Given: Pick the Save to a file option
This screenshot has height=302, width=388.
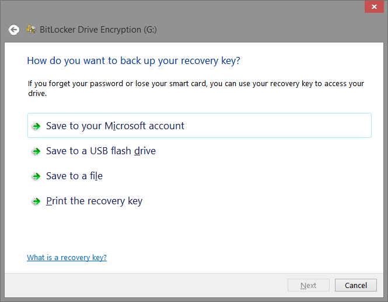Looking at the screenshot, I should (74, 176).
